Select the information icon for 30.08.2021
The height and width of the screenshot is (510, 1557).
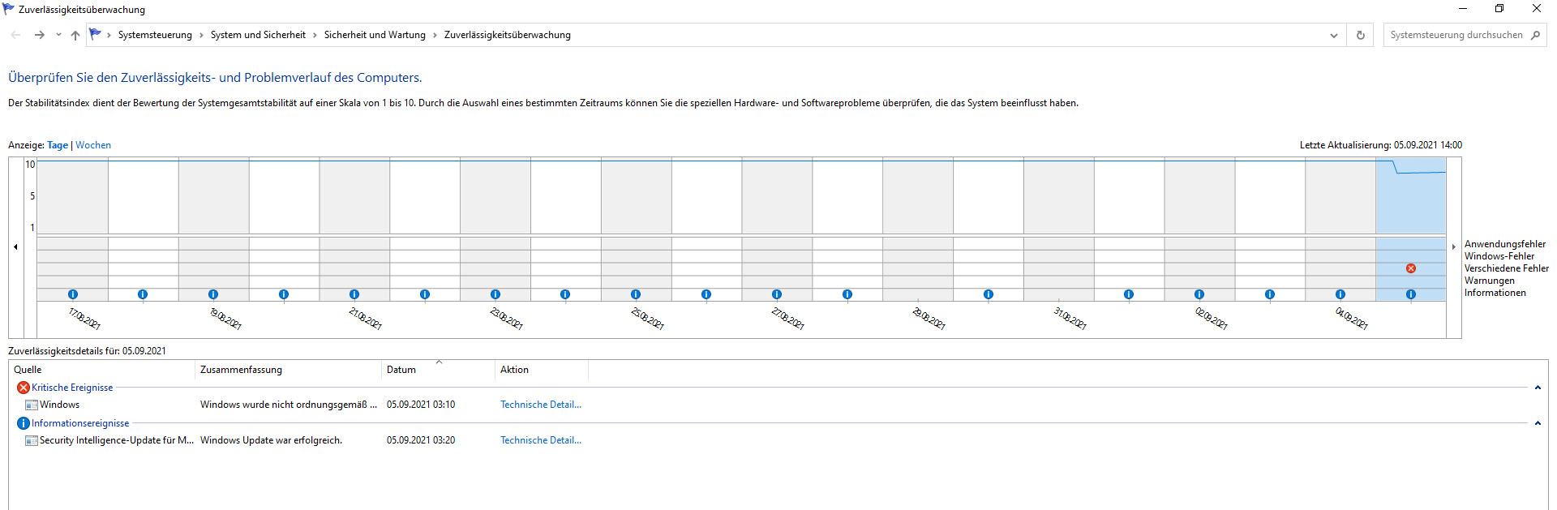[989, 294]
